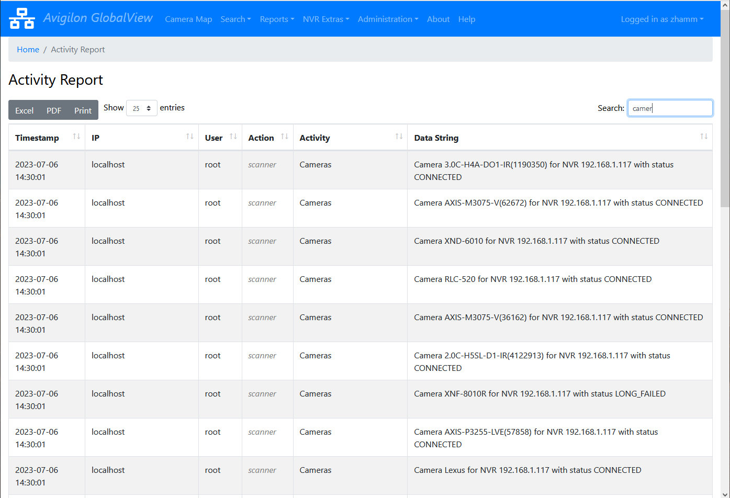Viewport: 730px width, 498px height.
Task: Change the Show entries count selector
Action: pos(142,108)
